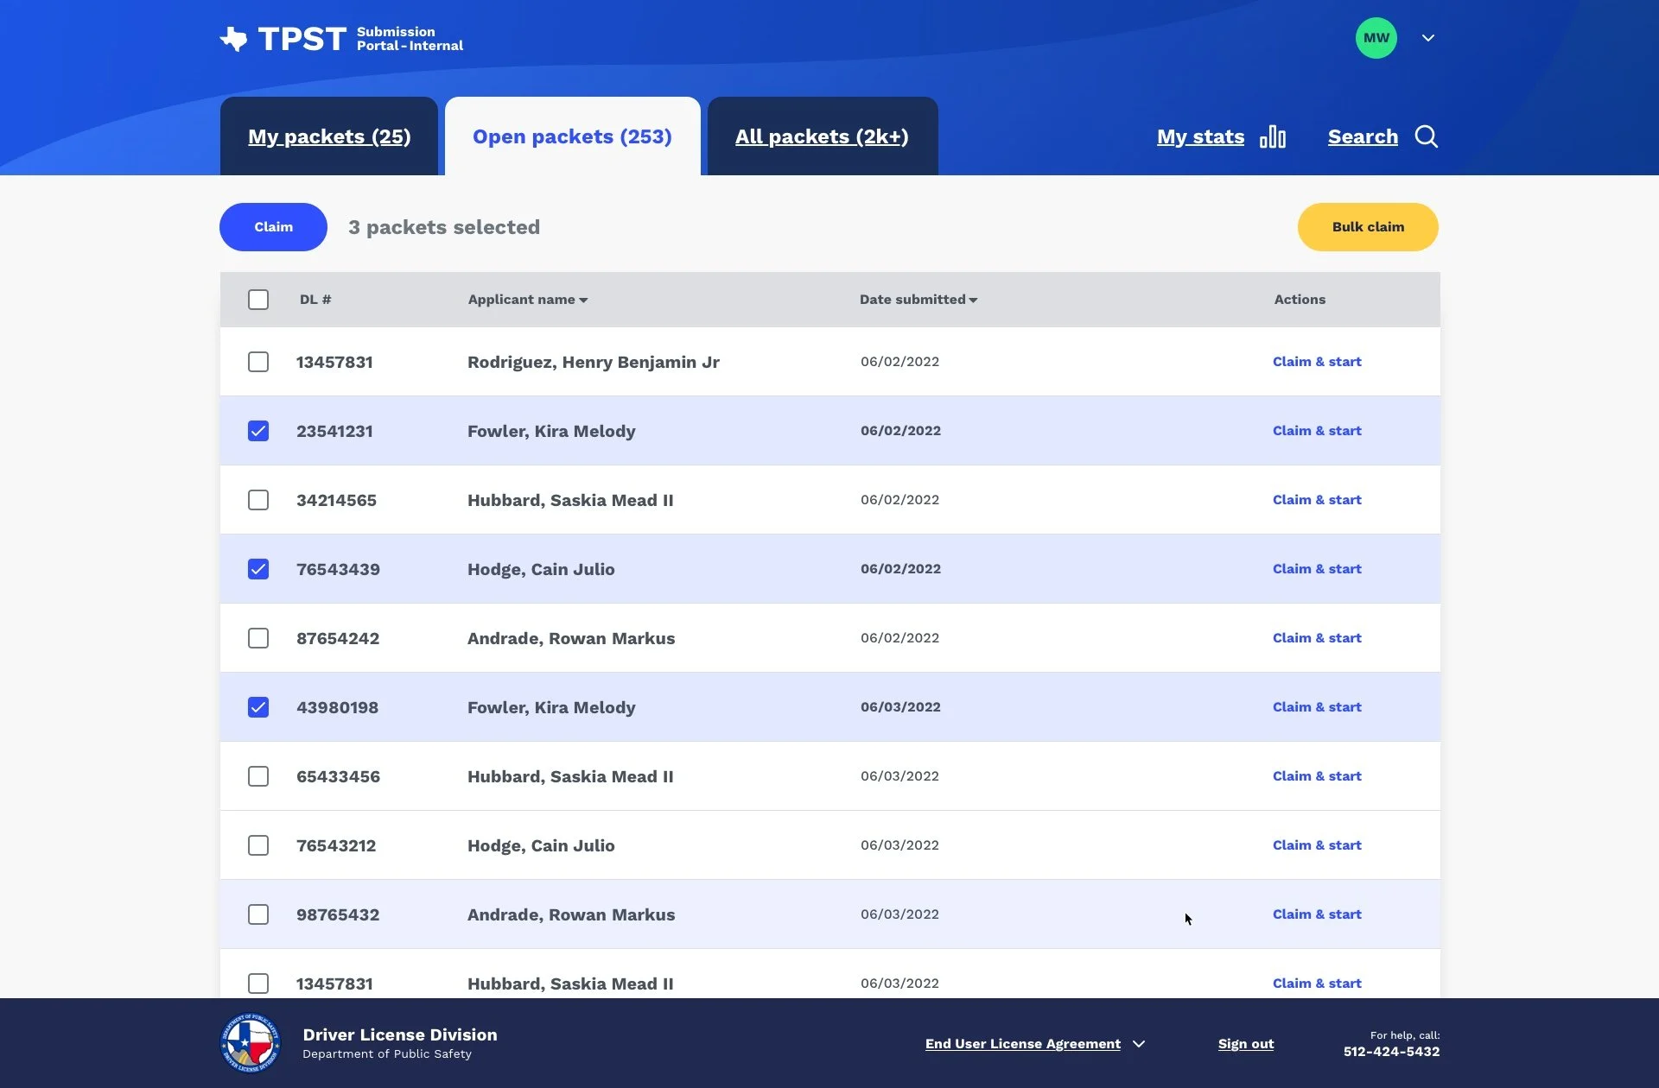1659x1088 pixels.
Task: Click the Driver License Division seal in footer
Action: [250, 1042]
